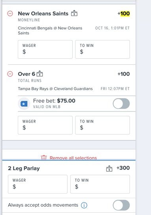The height and width of the screenshot is (215, 151).
Task: Click Remove all selections link
Action: [x=73, y=158]
